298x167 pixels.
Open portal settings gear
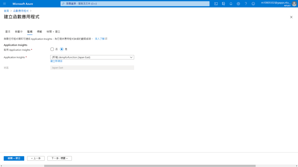[238, 3]
